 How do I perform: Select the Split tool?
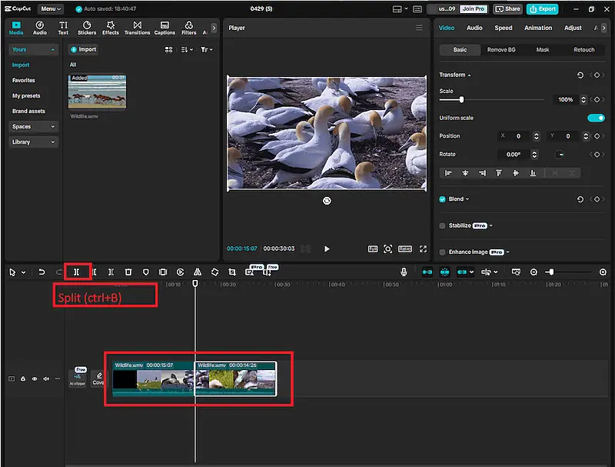pyautogui.click(x=76, y=272)
